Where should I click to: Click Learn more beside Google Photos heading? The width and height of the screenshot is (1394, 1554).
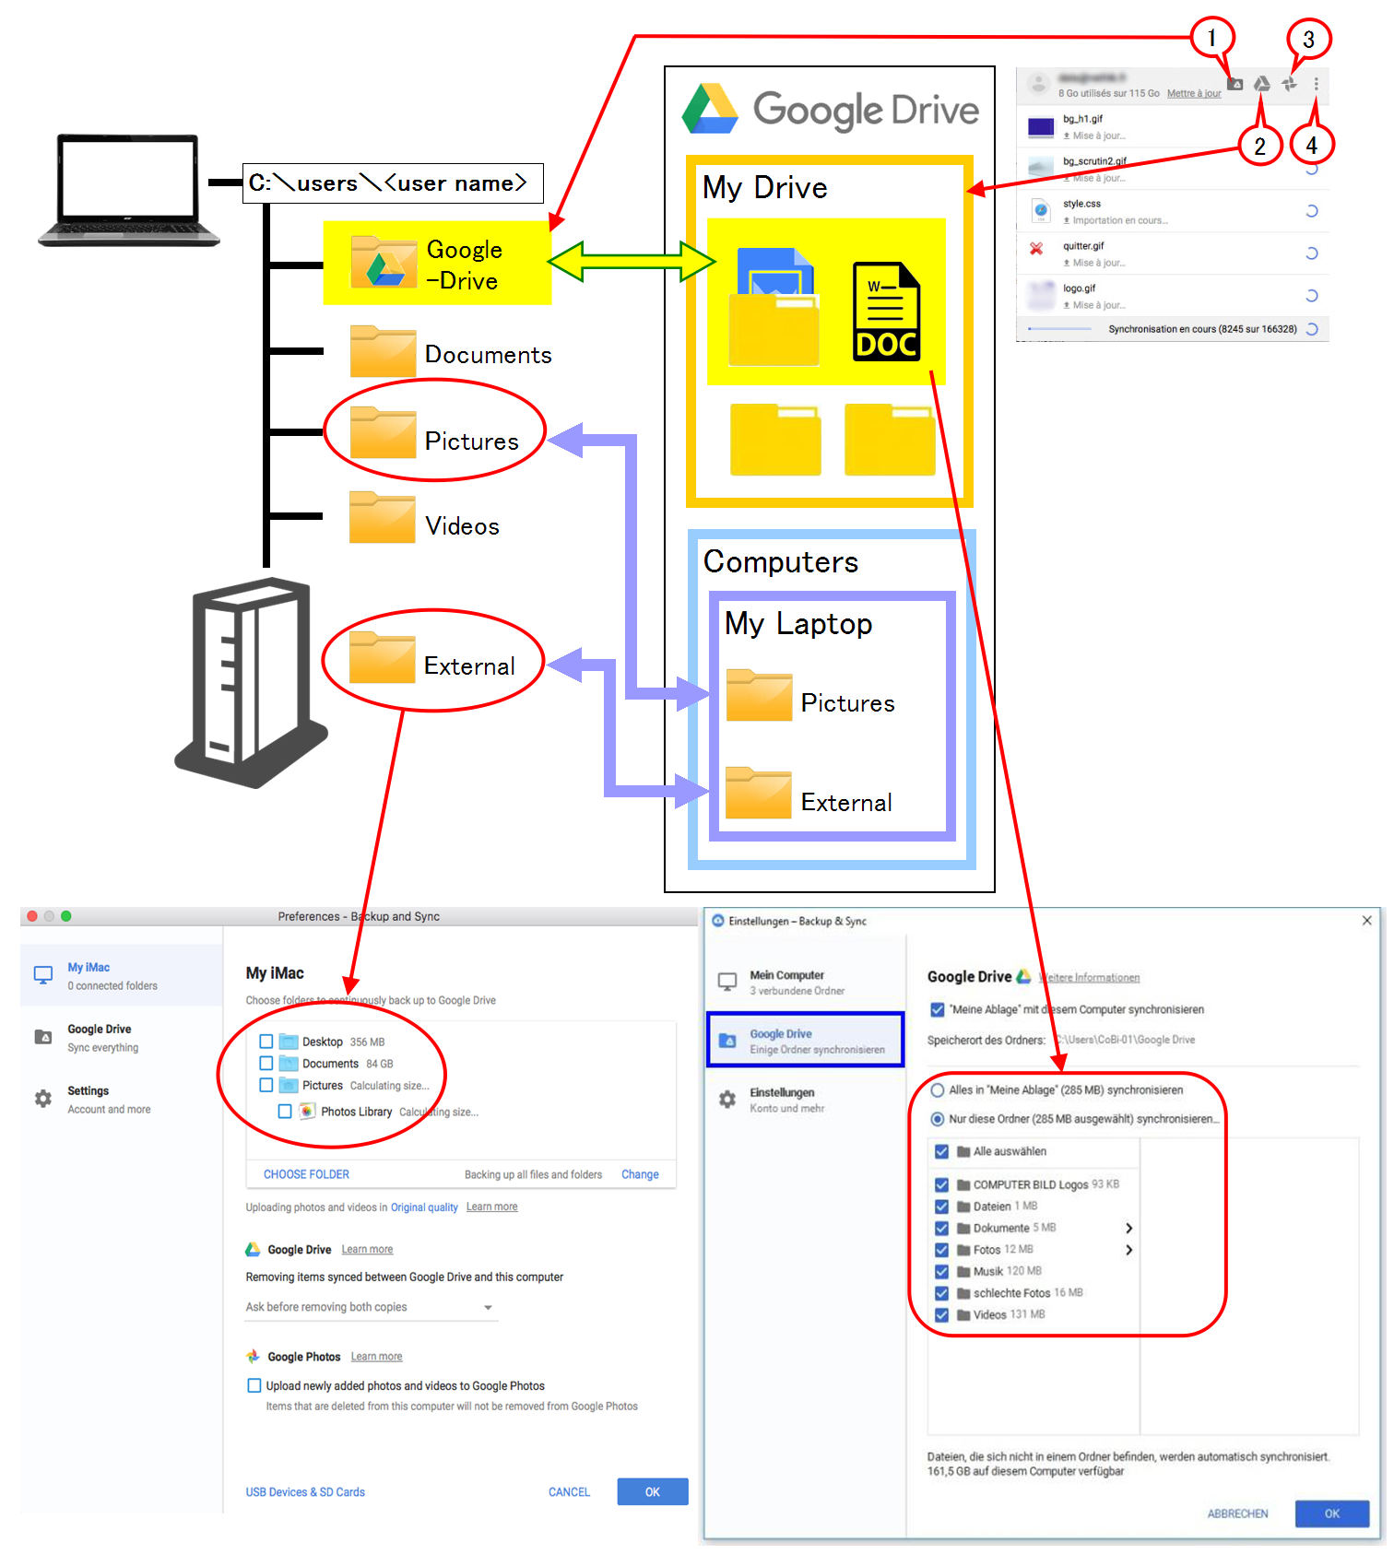376,1356
